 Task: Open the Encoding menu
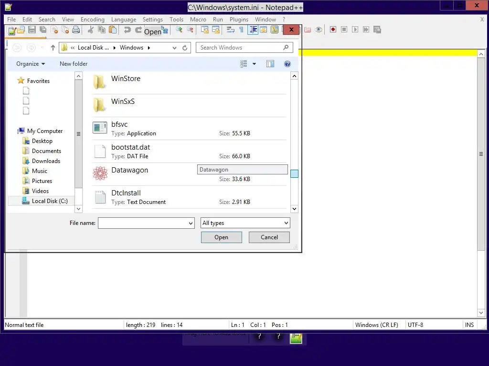point(92,19)
